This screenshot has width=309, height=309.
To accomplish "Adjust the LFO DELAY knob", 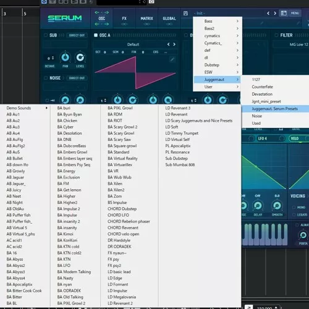I will (x=258, y=205).
